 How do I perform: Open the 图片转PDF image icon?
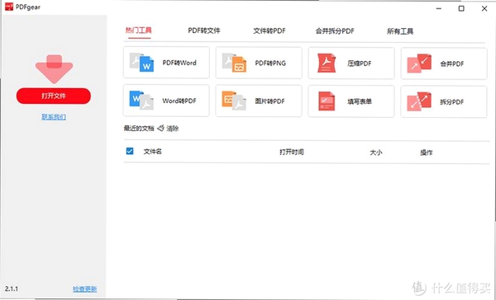coord(234,101)
